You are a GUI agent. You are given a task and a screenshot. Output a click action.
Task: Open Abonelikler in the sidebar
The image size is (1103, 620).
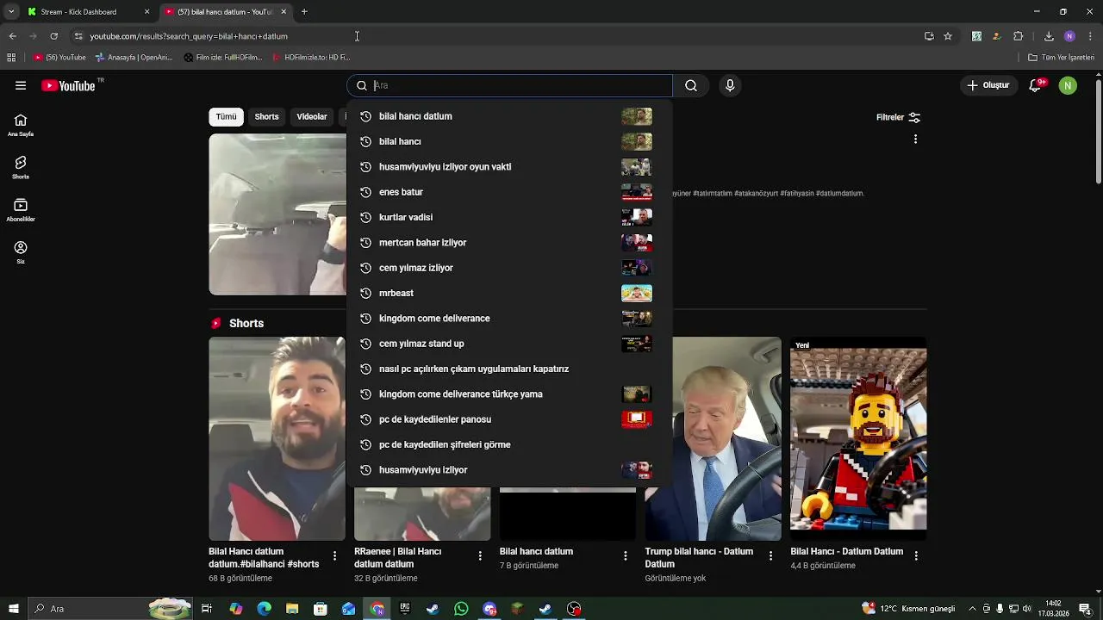21,209
